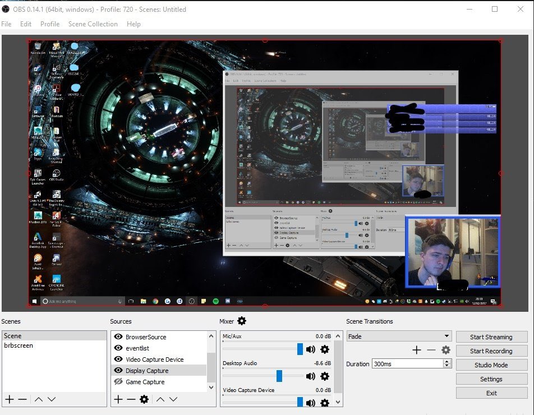Click the Exit button
The width and height of the screenshot is (534, 415).
491,393
